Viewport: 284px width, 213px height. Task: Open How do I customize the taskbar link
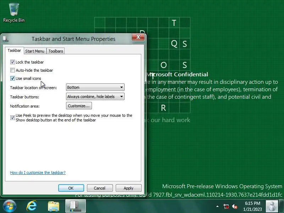(38, 173)
